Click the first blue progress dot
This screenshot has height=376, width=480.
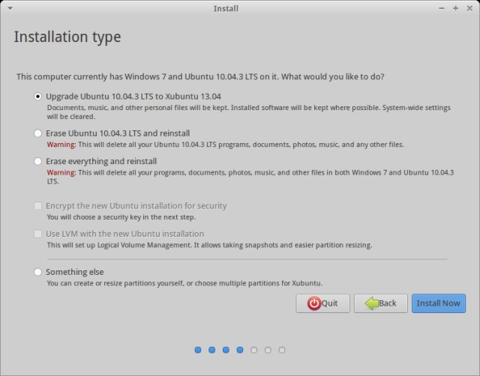(x=198, y=350)
